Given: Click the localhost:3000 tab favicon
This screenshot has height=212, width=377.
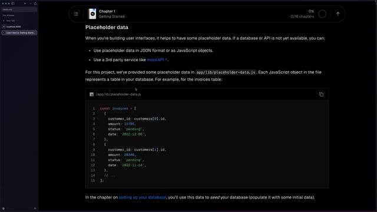Looking at the screenshot, I should click(x=4, y=26).
